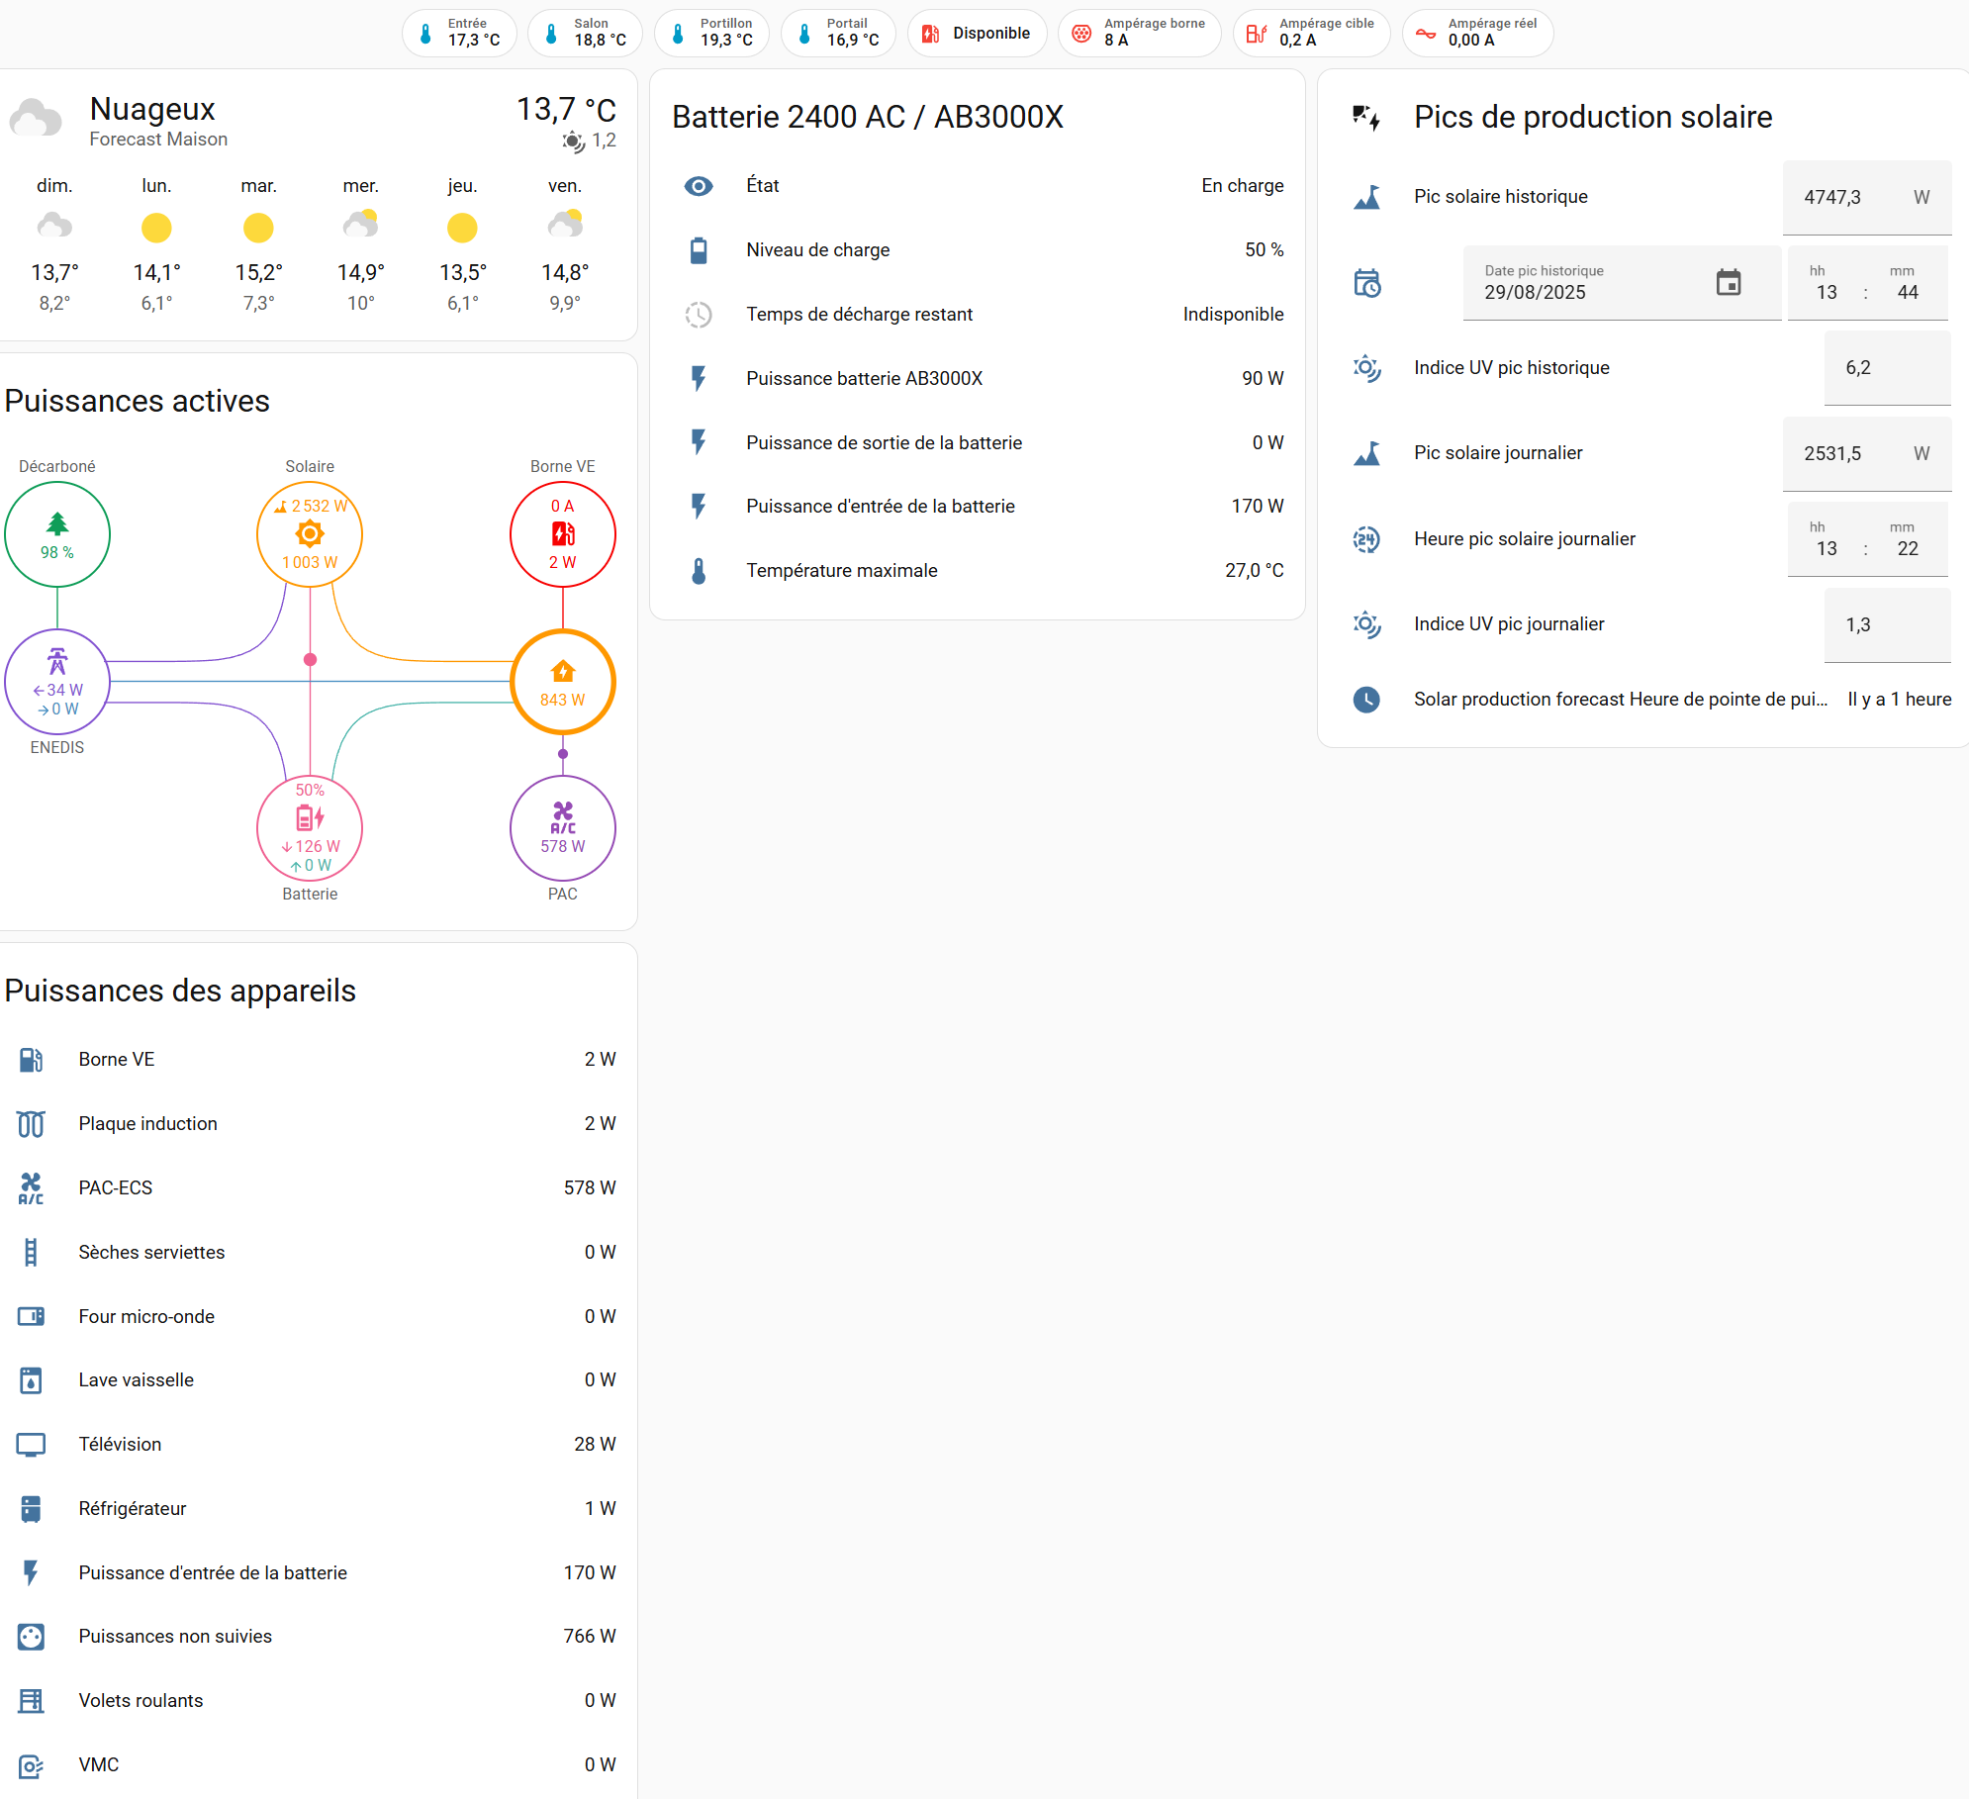Open the home consumption 843 W circle
Viewport: 1969px width, 1799px height.
[x=562, y=682]
